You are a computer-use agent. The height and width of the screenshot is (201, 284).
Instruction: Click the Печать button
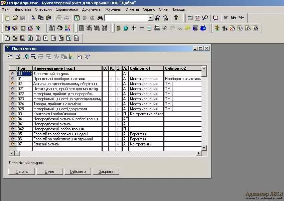pos(22,172)
